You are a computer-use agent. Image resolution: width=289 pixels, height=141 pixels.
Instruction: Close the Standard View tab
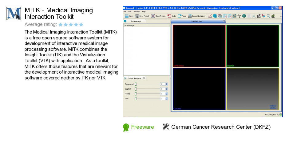point(224,22)
